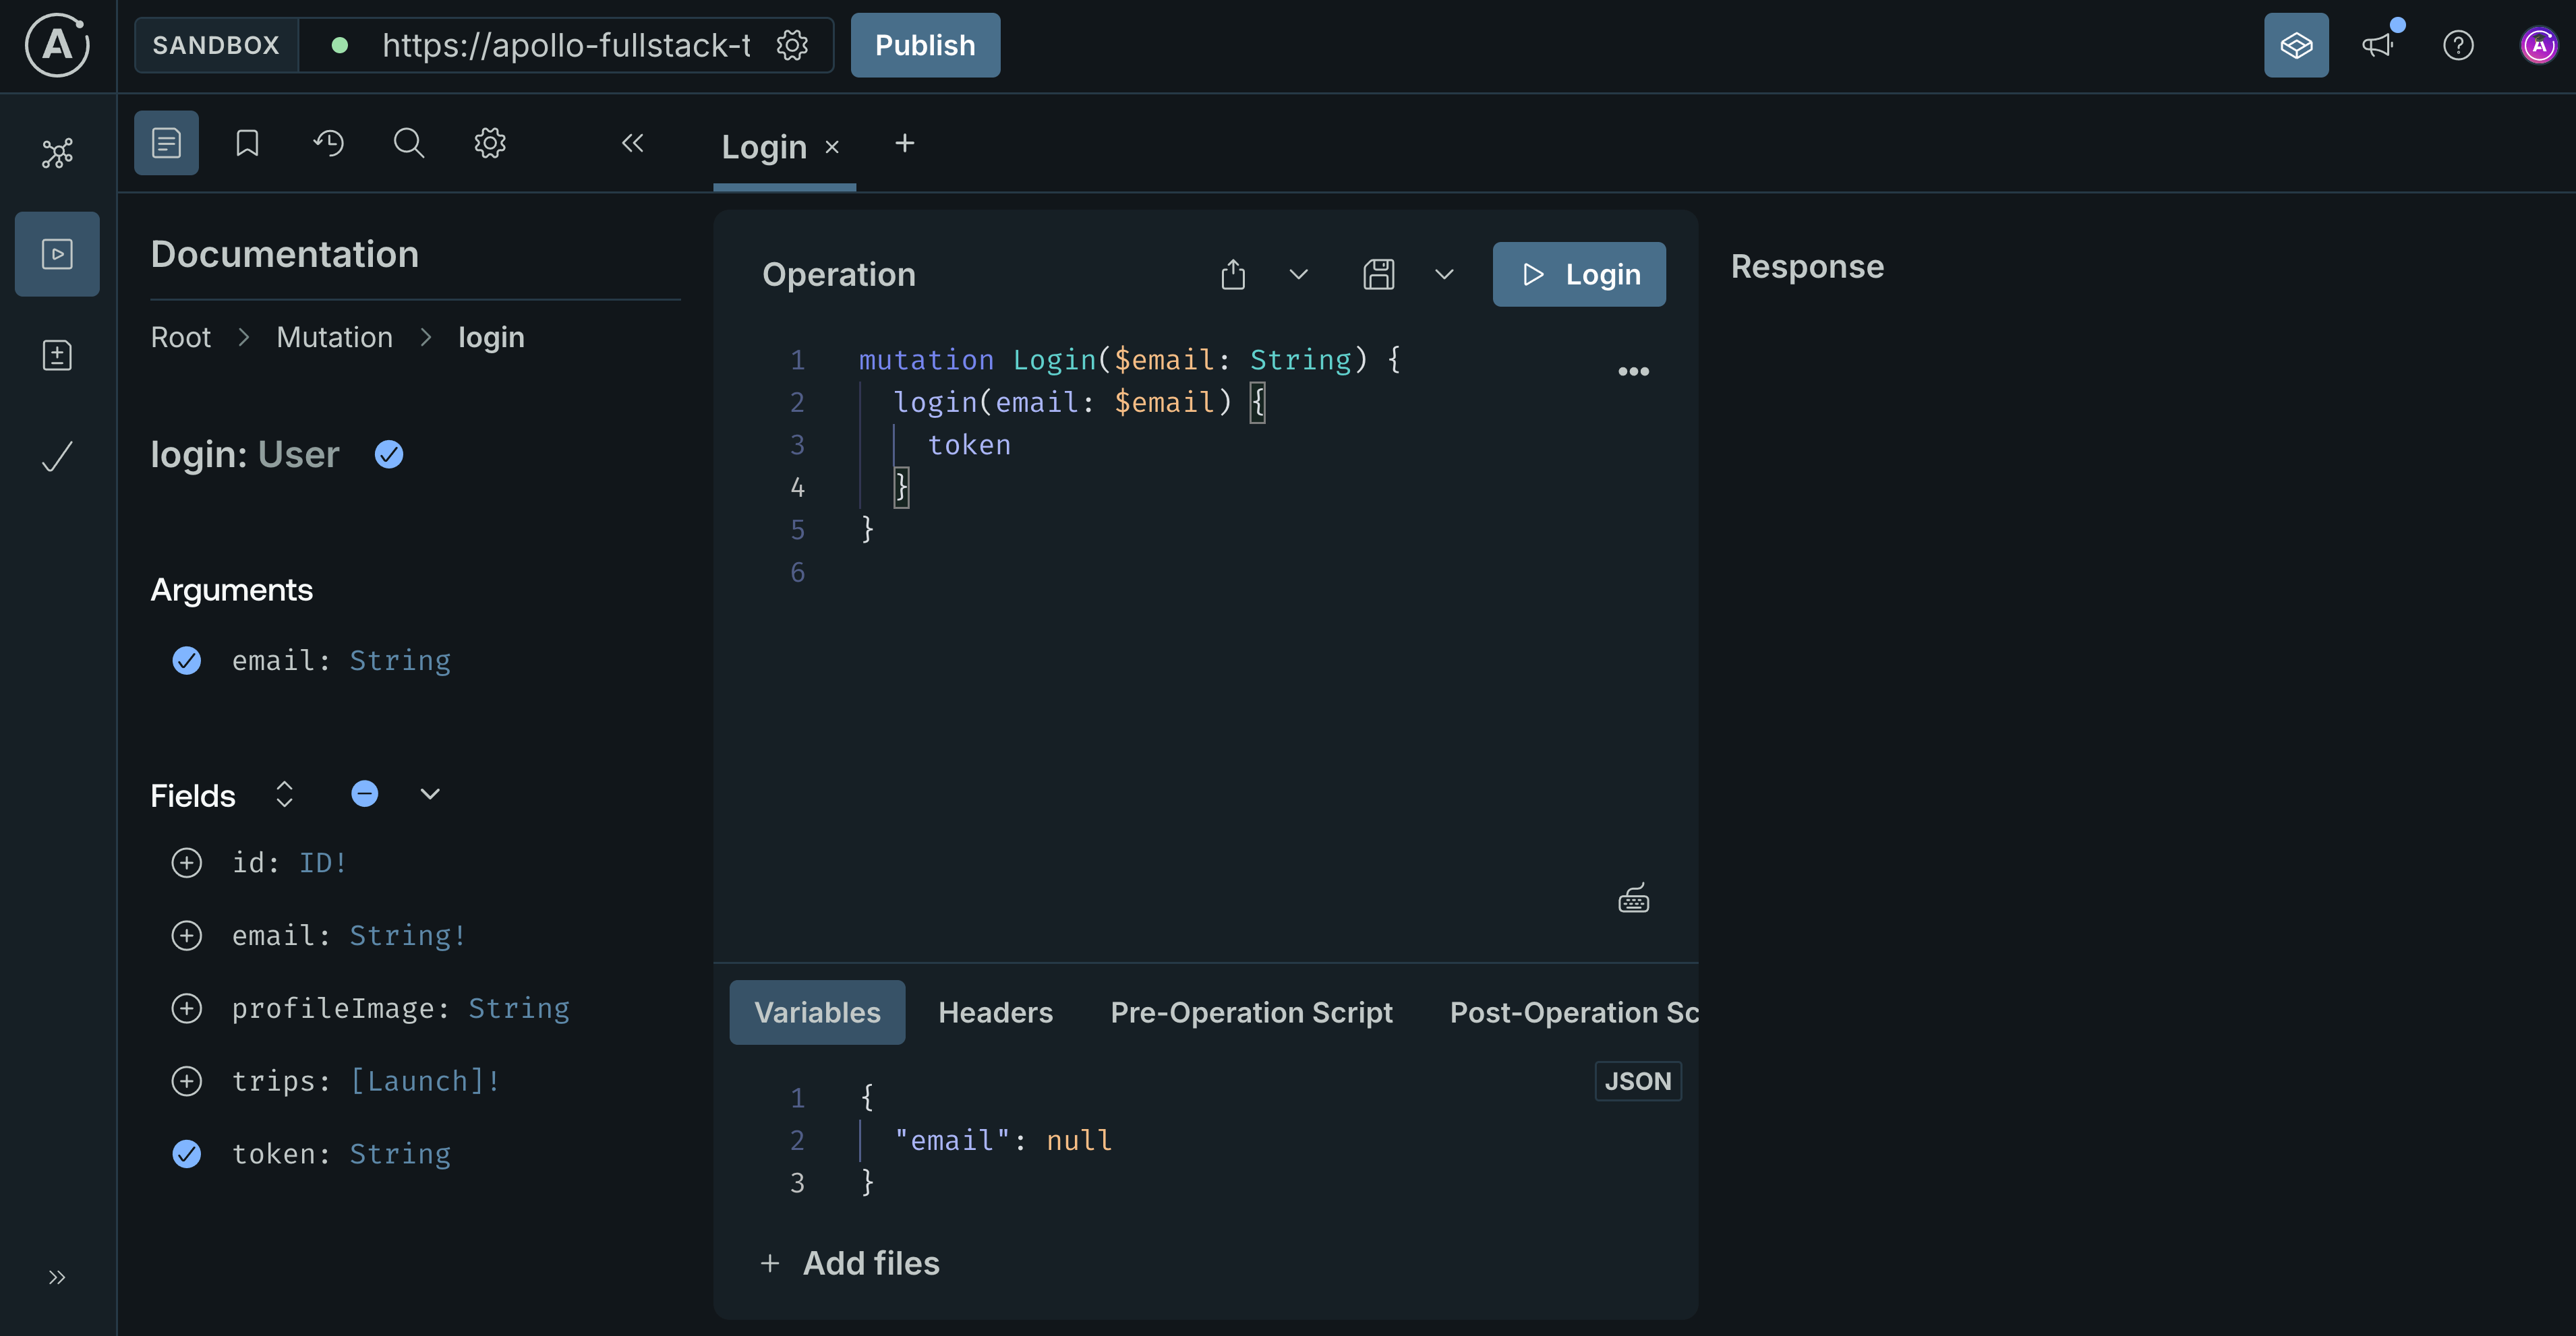Remove the token field checkmark

point(186,1153)
